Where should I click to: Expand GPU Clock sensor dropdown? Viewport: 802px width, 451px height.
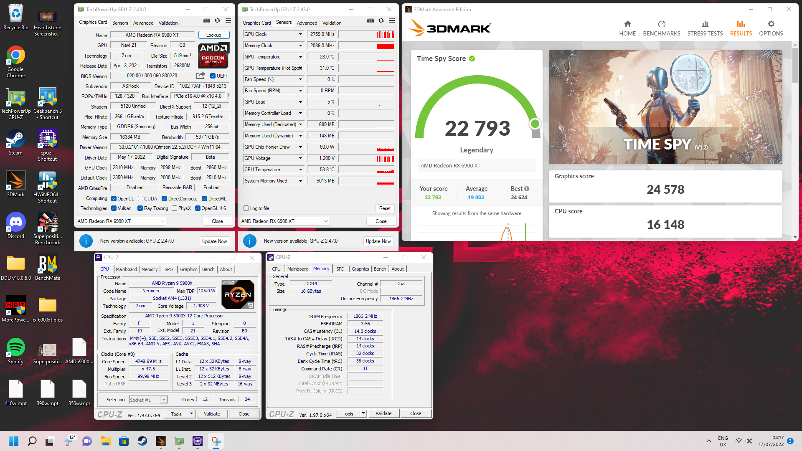pos(300,34)
